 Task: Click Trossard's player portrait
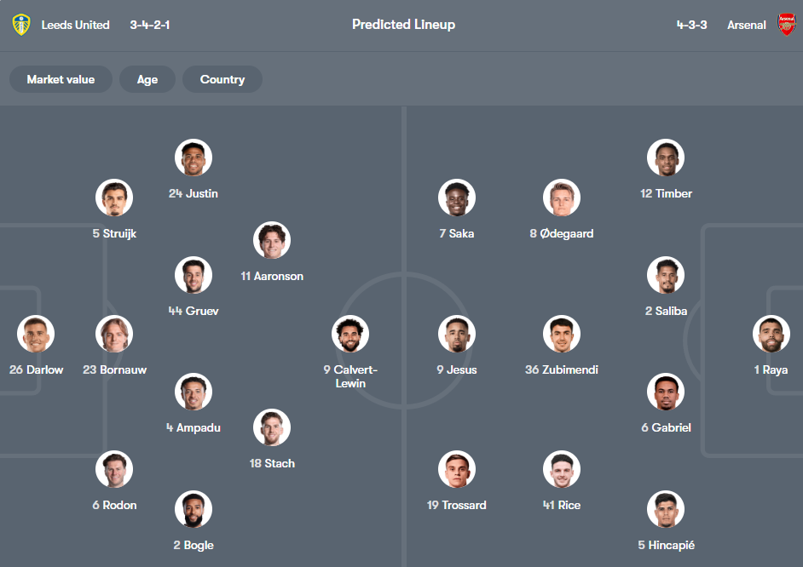coord(457,468)
